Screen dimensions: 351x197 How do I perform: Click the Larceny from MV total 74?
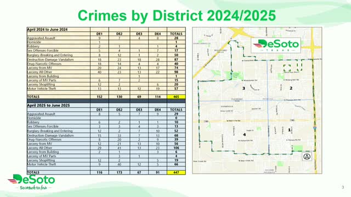176,68
